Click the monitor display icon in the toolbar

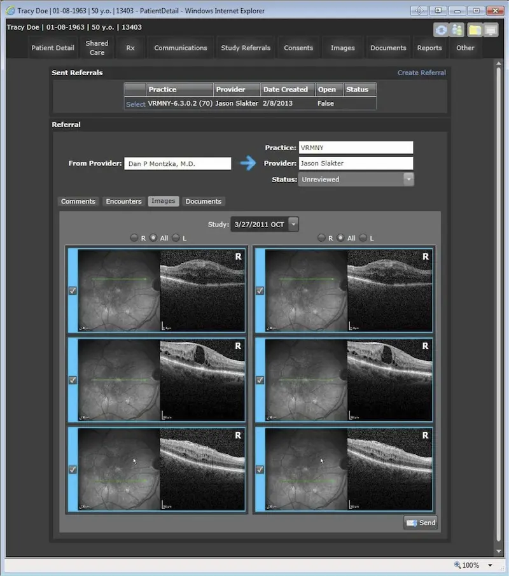(x=490, y=30)
